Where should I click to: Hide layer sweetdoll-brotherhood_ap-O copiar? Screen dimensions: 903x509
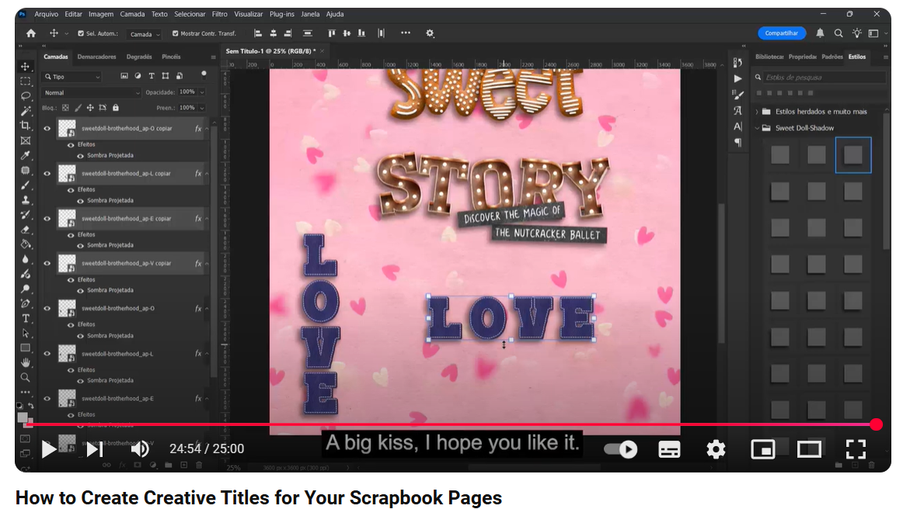coord(47,129)
